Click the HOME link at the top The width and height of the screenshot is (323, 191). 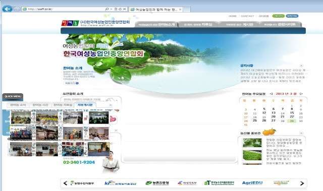(x=232, y=16)
